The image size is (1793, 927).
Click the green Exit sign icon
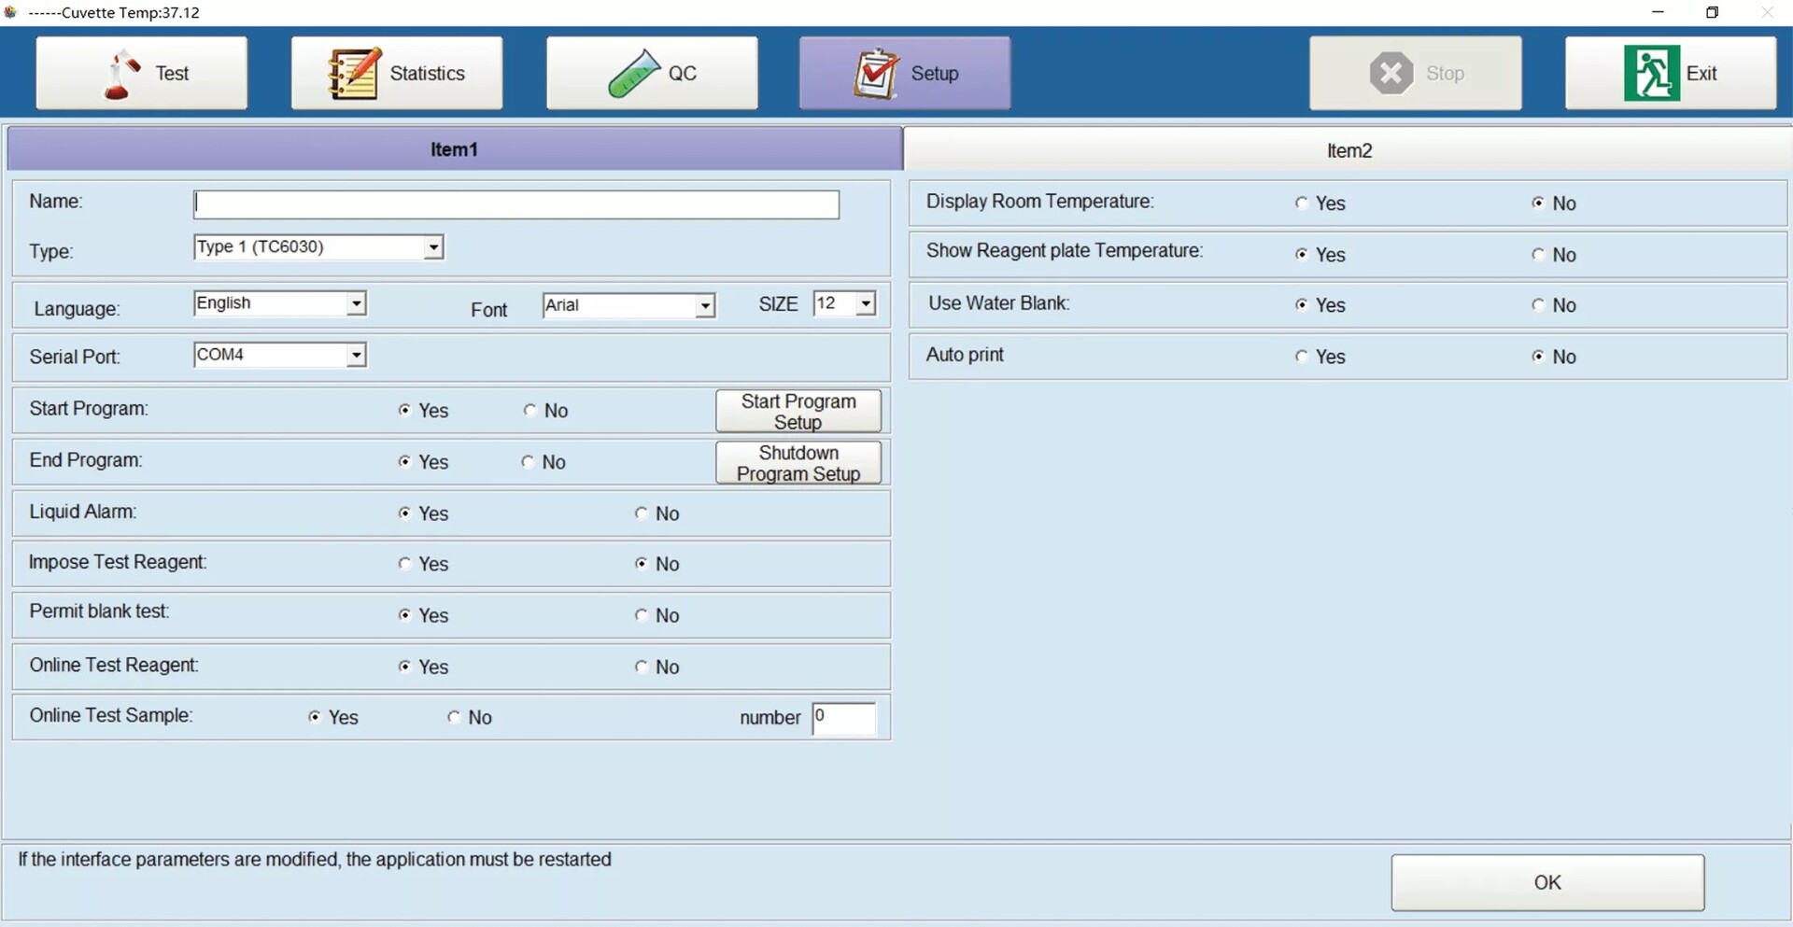[1651, 73]
